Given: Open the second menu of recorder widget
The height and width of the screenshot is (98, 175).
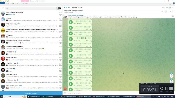Looking at the screenshot, I should pos(147,84).
